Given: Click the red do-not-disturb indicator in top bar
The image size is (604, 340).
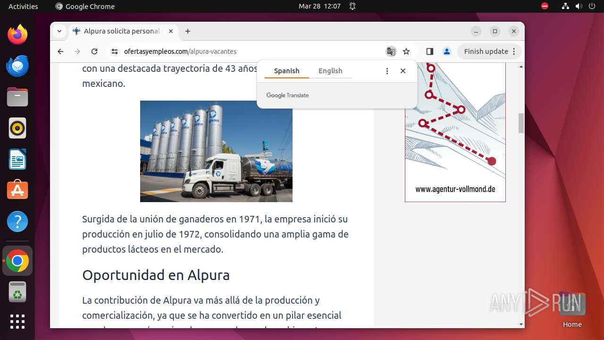Looking at the screenshot, I should [545, 6].
